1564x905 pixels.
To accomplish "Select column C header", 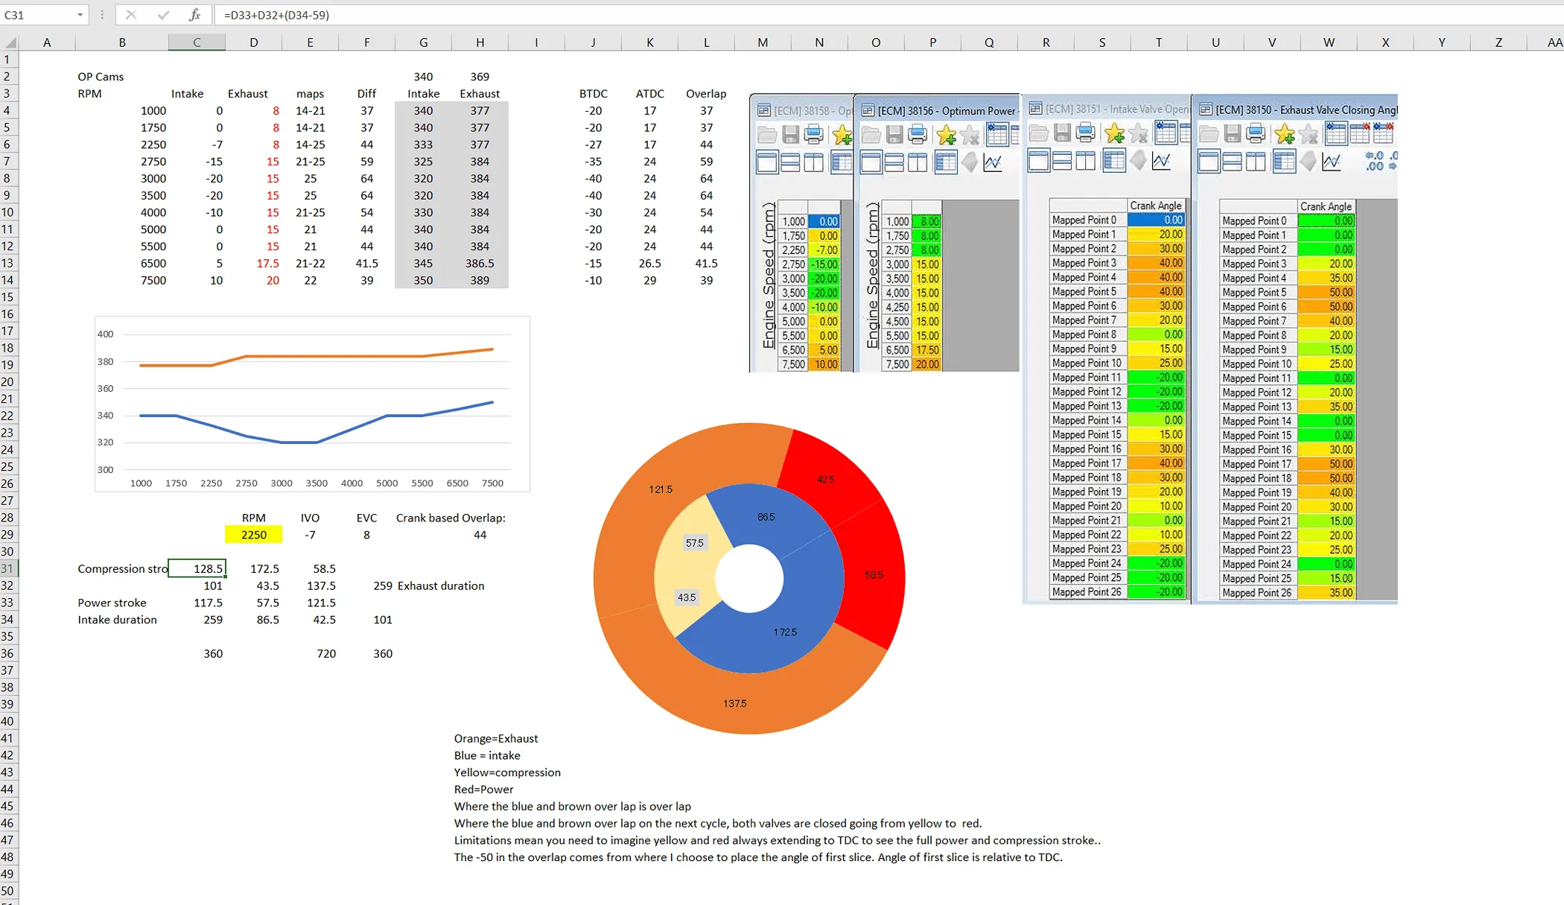I will pyautogui.click(x=197, y=42).
